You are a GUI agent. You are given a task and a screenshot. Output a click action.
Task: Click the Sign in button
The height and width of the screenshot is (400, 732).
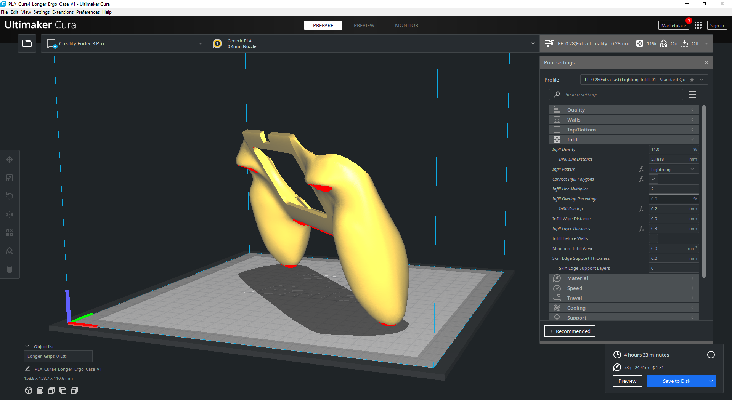(717, 26)
